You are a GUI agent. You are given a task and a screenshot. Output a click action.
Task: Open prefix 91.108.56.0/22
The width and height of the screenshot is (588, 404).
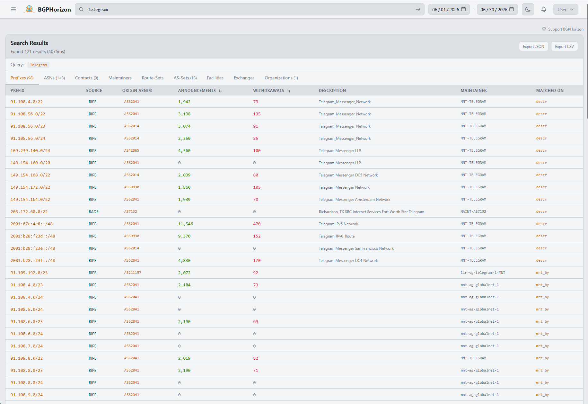28,114
